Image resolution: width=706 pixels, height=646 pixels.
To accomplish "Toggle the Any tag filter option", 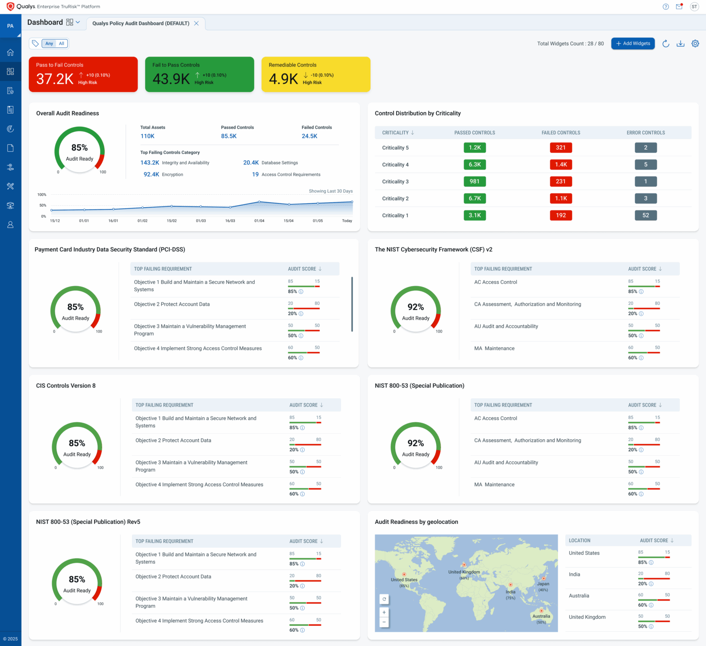I will [x=49, y=43].
